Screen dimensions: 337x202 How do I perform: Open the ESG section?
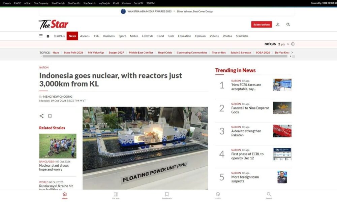click(x=96, y=36)
